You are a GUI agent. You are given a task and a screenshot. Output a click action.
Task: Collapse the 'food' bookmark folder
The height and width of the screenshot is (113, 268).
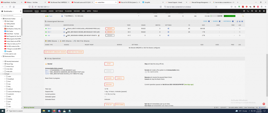tap(3, 74)
